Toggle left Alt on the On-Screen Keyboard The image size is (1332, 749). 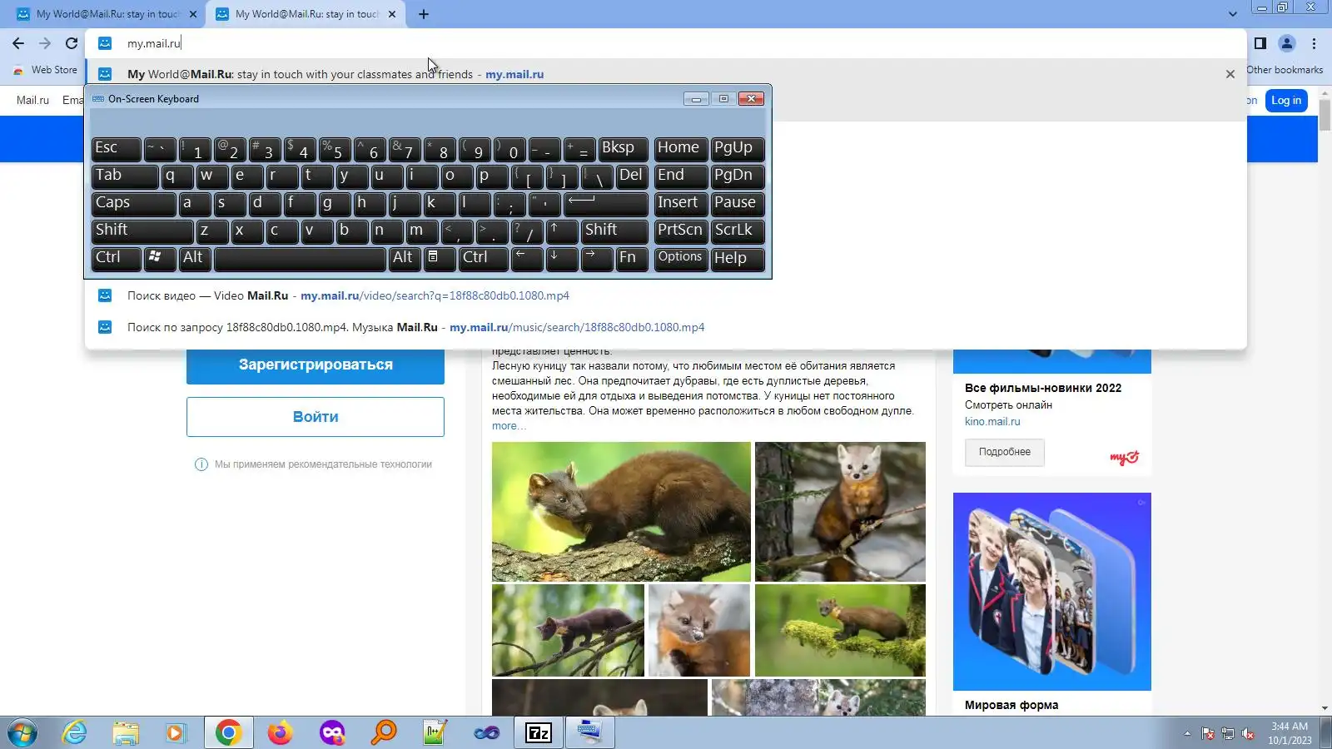tap(195, 259)
